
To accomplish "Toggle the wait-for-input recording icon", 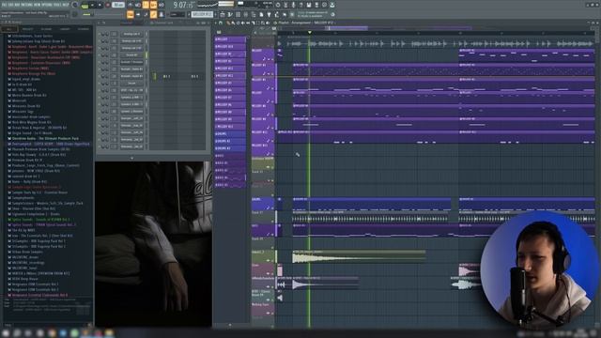I will pyautogui.click(x=138, y=5).
